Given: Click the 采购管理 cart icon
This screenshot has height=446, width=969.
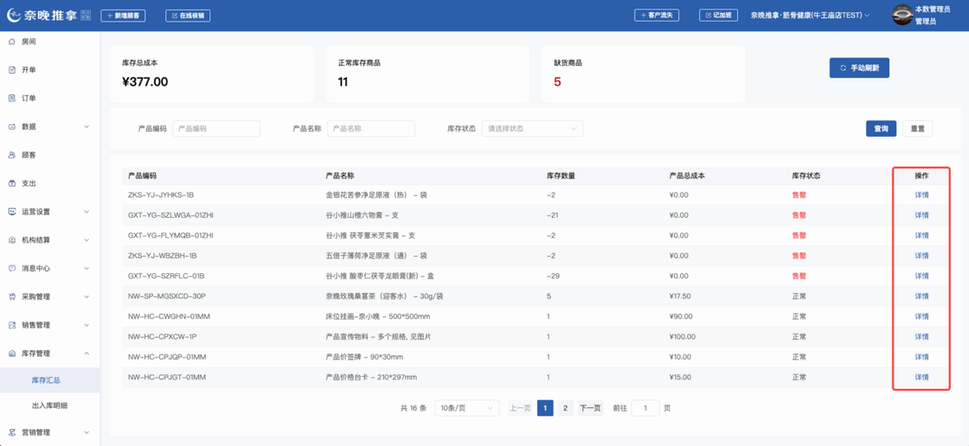Looking at the screenshot, I should point(12,296).
